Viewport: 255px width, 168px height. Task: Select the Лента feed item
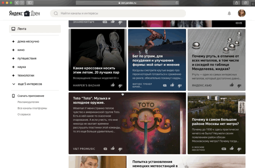click(35, 29)
